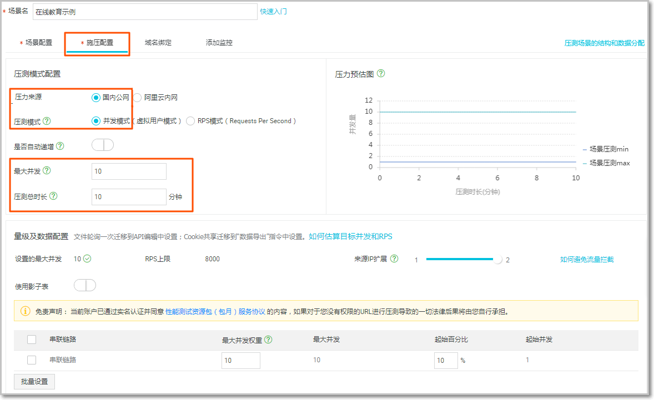Select 国内公网 pressure source radio
Screen dimensions: 654x400
coord(96,98)
